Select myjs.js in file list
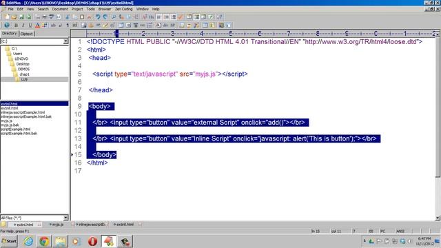This screenshot has width=441, height=248. pyautogui.click(x=6, y=121)
